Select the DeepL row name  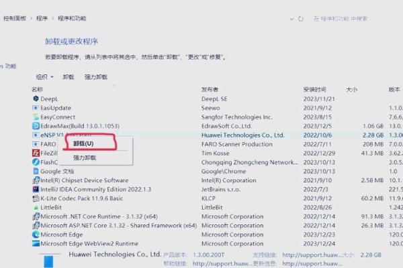(x=49, y=99)
